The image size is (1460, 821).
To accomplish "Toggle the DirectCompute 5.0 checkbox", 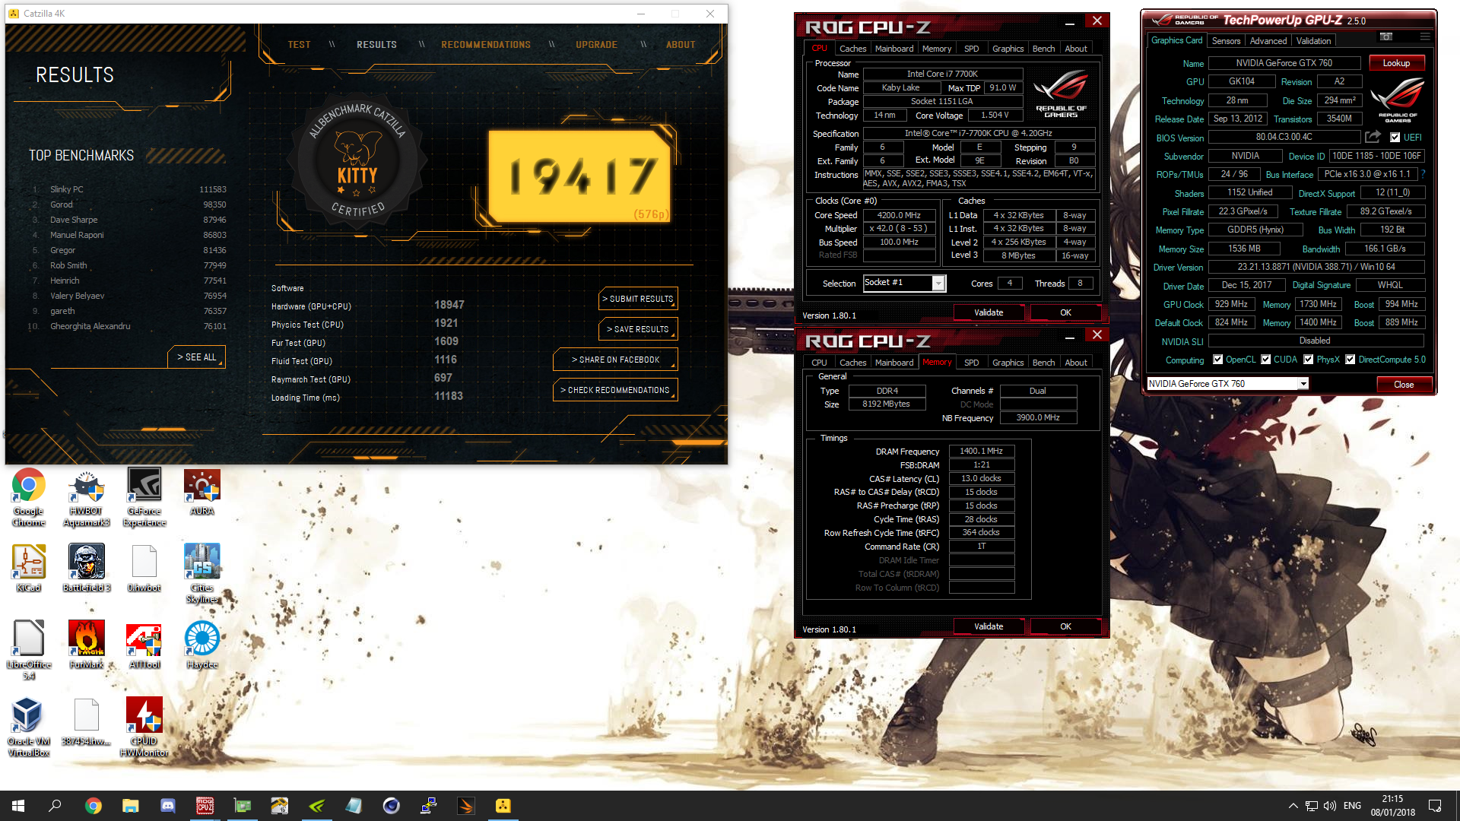I will (x=1350, y=360).
